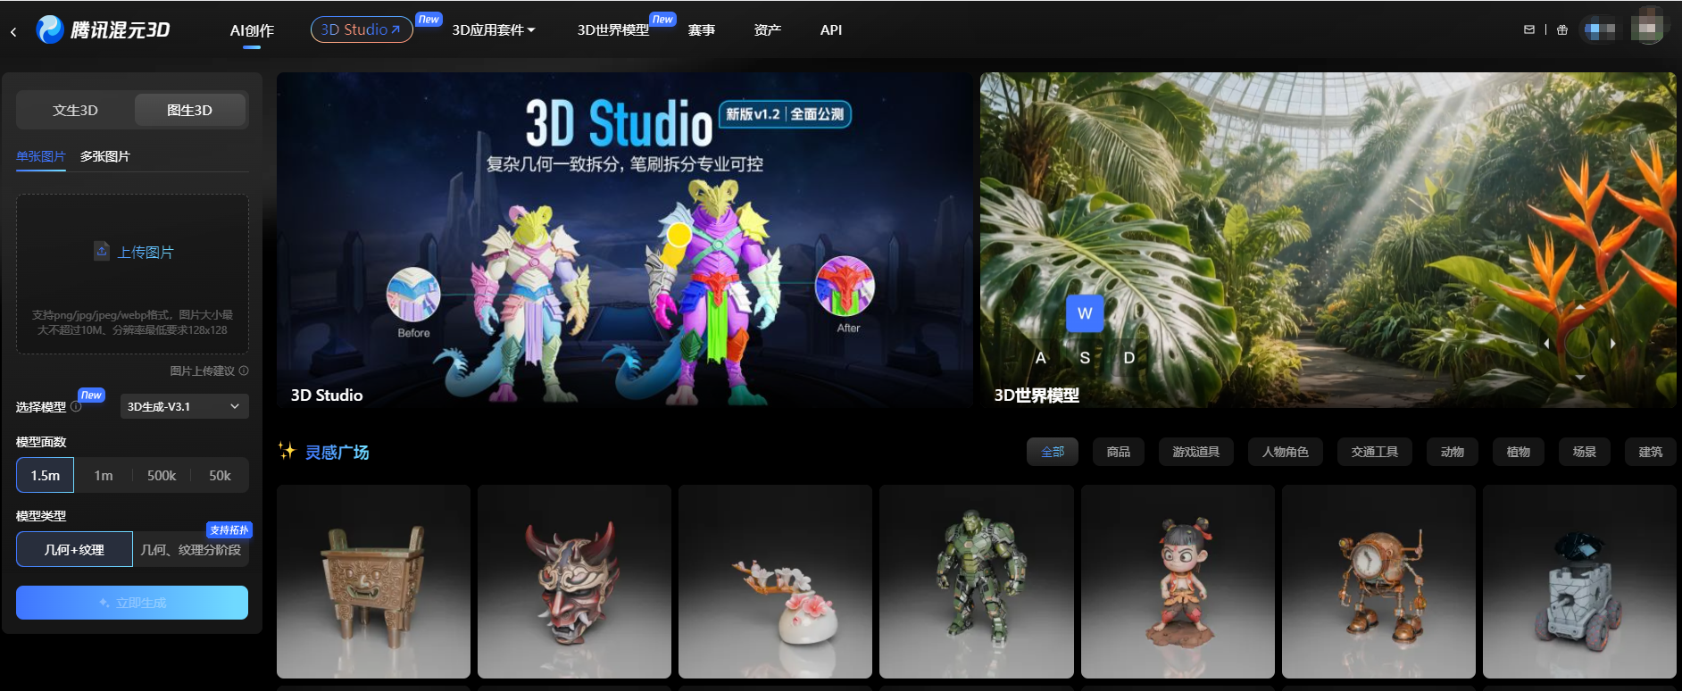Open the 赛事 nav item
1682x691 pixels.
pos(702,30)
